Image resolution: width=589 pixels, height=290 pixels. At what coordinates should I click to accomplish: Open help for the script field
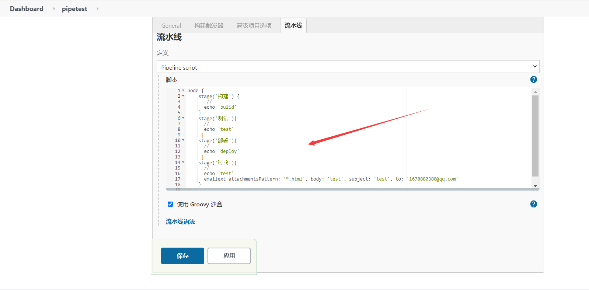tap(533, 80)
